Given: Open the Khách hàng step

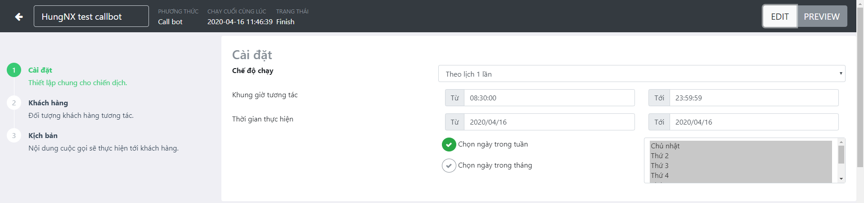Looking at the screenshot, I should [48, 103].
